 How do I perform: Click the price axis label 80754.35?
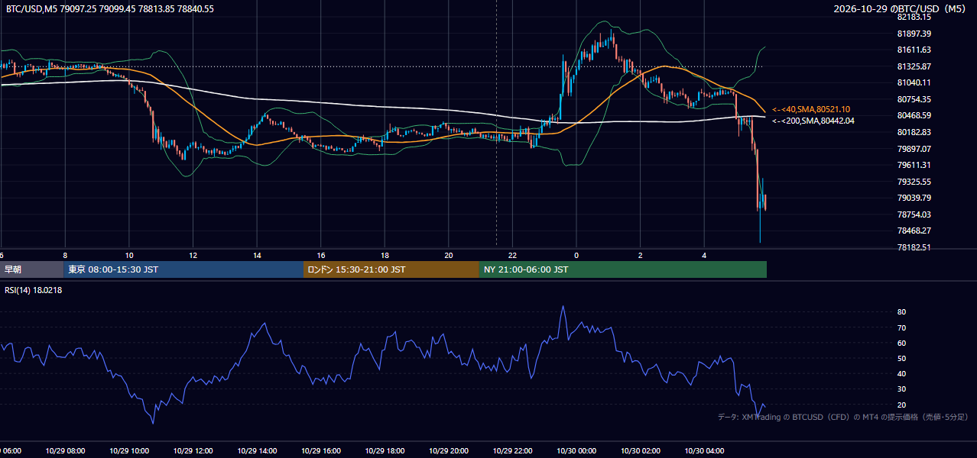pyautogui.click(x=914, y=99)
